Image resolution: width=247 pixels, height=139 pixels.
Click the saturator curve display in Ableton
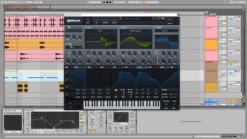pyautogui.click(x=121, y=117)
